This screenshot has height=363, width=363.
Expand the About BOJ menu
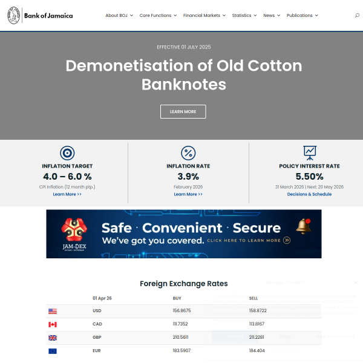click(119, 16)
